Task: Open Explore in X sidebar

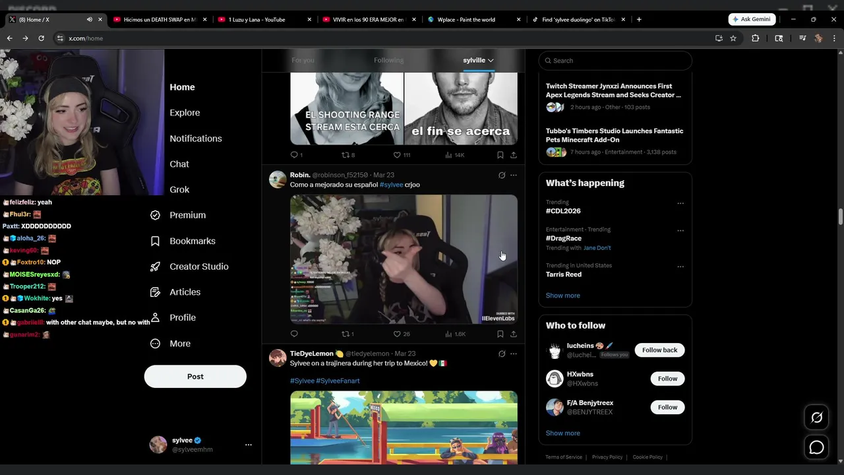Action: click(x=185, y=113)
